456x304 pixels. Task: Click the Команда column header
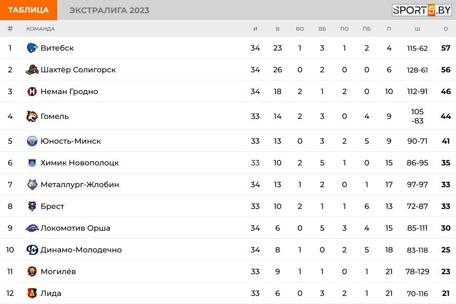41,29
